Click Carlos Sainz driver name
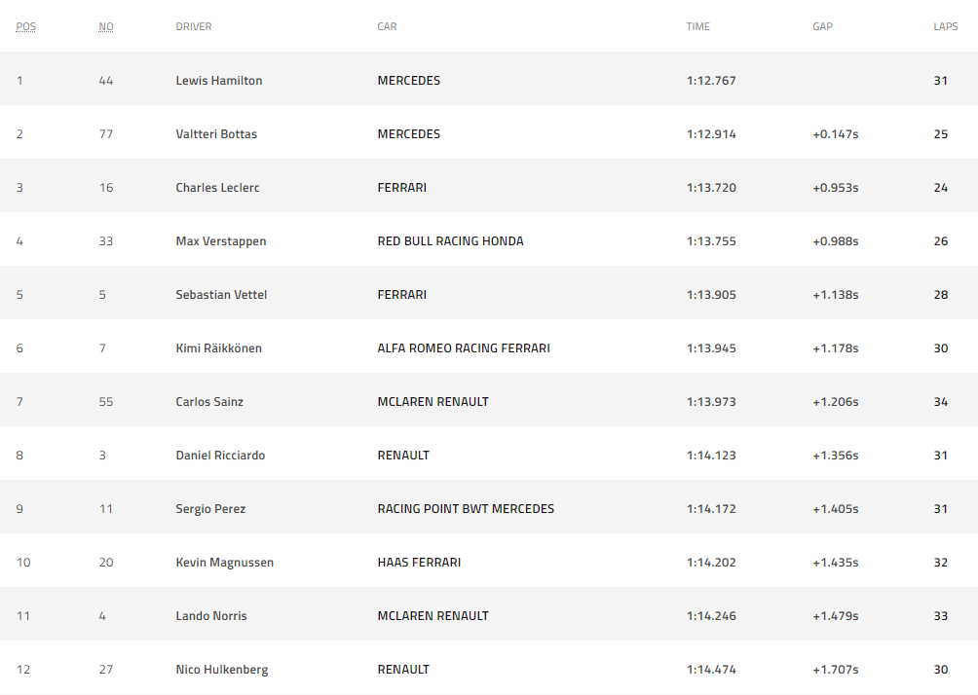This screenshot has height=695, width=978. click(209, 402)
